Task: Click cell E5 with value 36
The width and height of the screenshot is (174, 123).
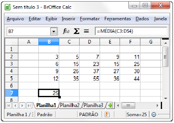Action: point(110,78)
